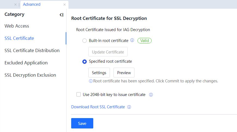Select Specified root certificate radio option
The image size is (237, 132).
pyautogui.click(x=85, y=62)
